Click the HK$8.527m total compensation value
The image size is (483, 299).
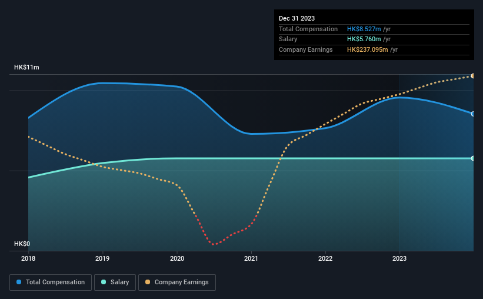click(x=364, y=29)
